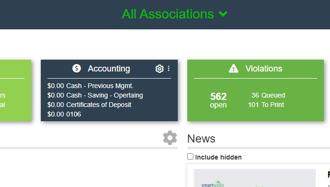Open the Accounting card three-dot menu

coord(169,69)
